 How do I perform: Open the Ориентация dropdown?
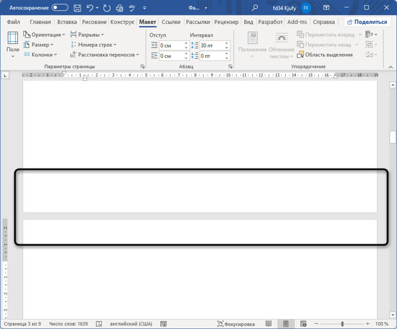point(44,34)
